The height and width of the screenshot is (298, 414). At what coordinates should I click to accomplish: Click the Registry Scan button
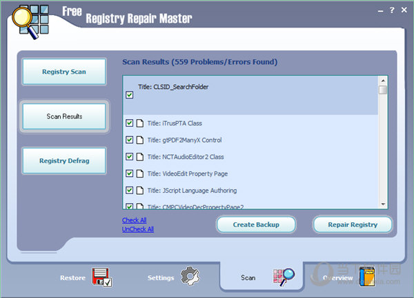(x=64, y=72)
